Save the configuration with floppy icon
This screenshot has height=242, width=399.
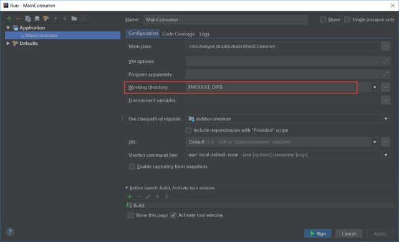(x=37, y=19)
